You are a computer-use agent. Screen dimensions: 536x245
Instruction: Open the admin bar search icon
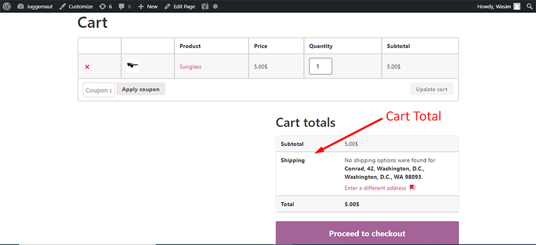click(x=529, y=6)
